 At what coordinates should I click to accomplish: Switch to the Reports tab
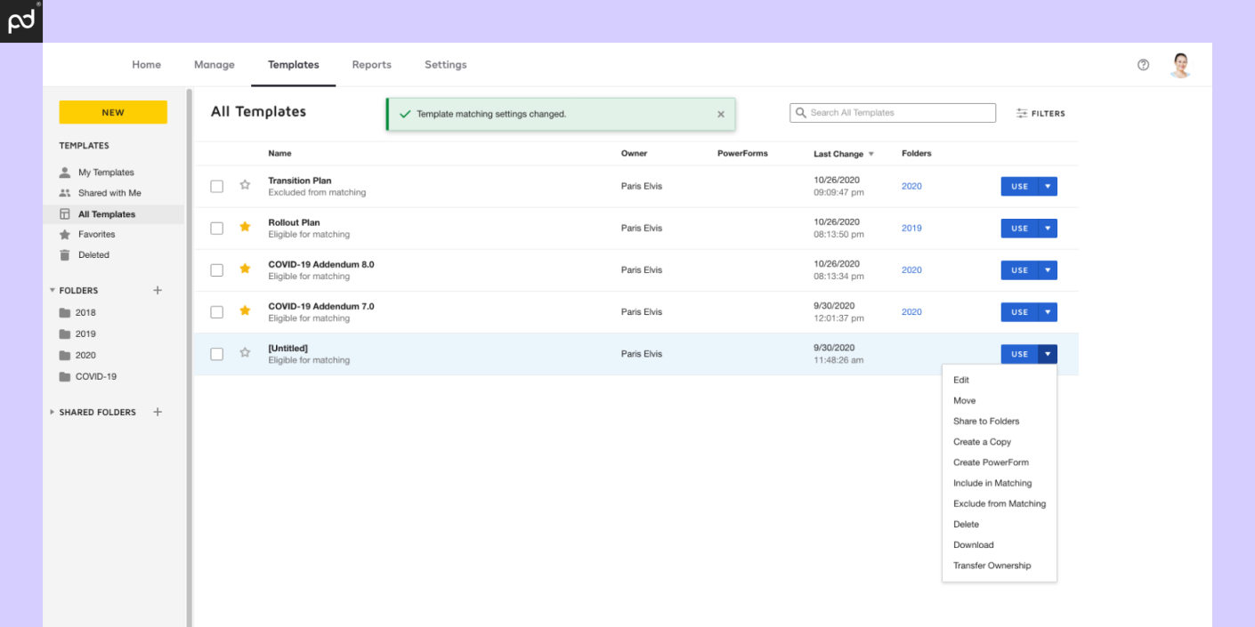tap(371, 64)
